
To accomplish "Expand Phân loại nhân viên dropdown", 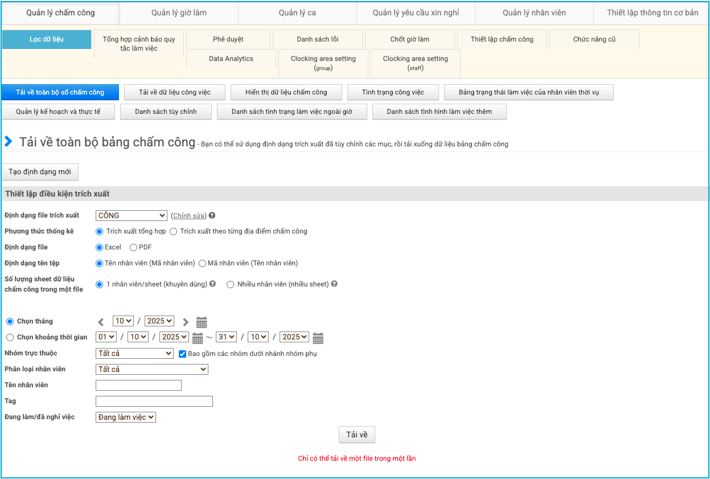I will (x=152, y=370).
